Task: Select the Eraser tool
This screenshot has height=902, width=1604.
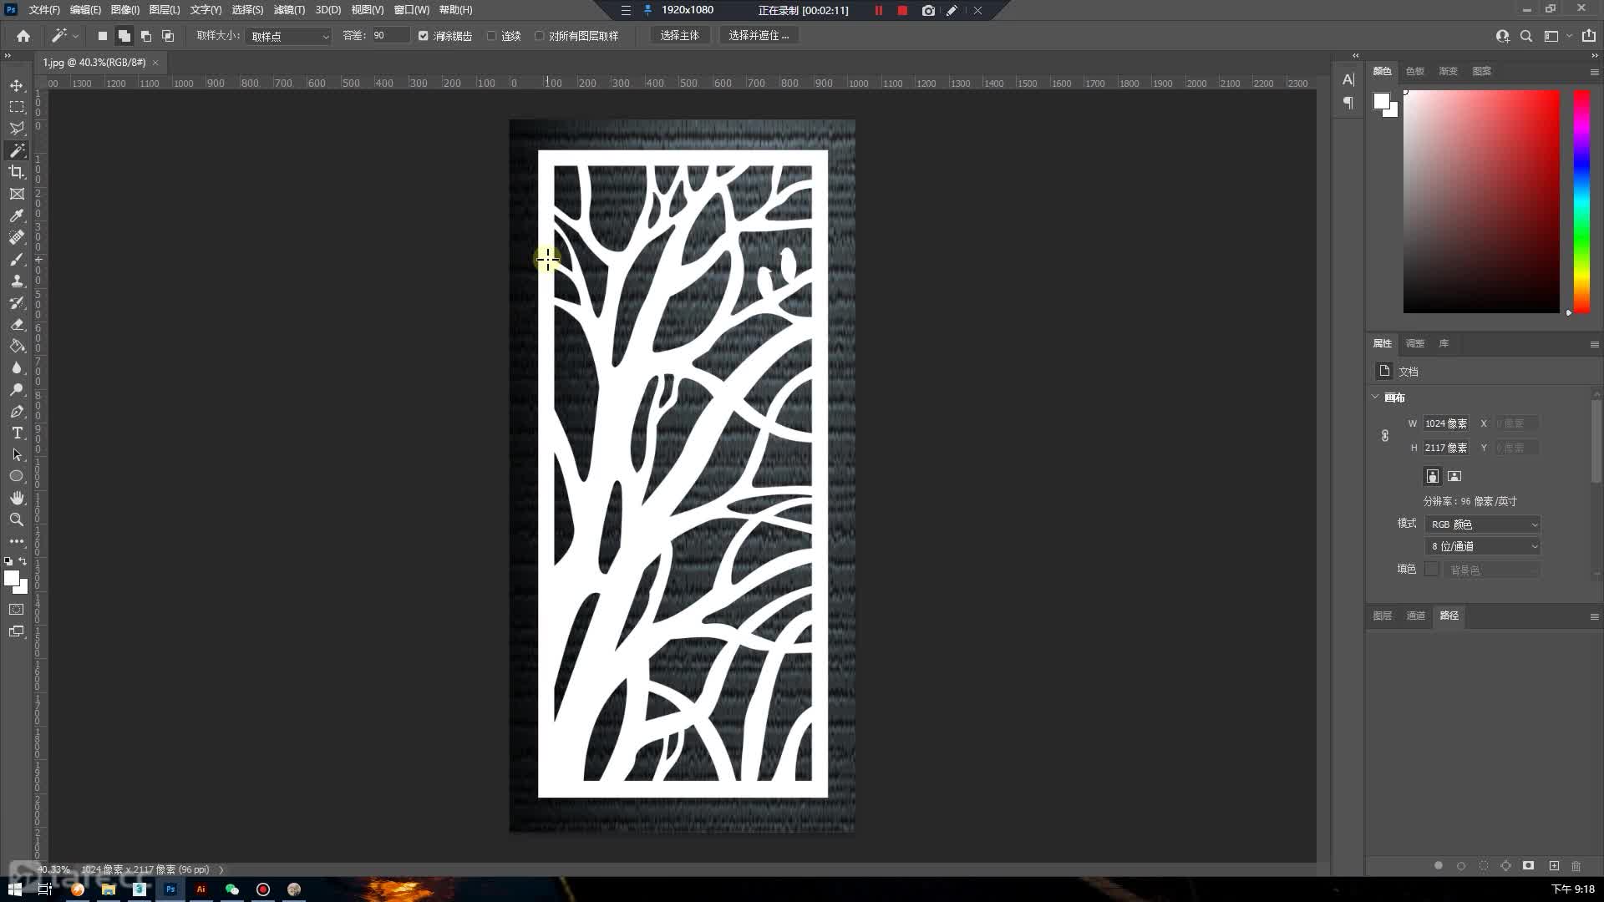Action: [x=17, y=324]
